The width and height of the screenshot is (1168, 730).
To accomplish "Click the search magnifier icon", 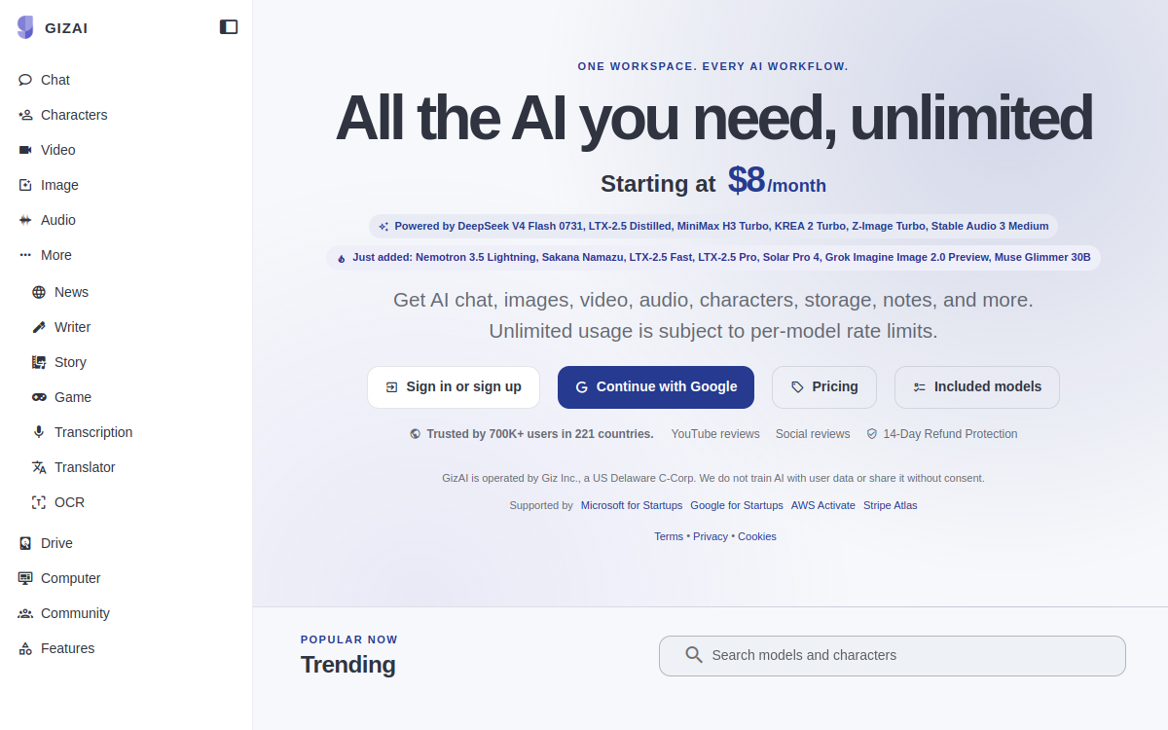I will coord(694,655).
